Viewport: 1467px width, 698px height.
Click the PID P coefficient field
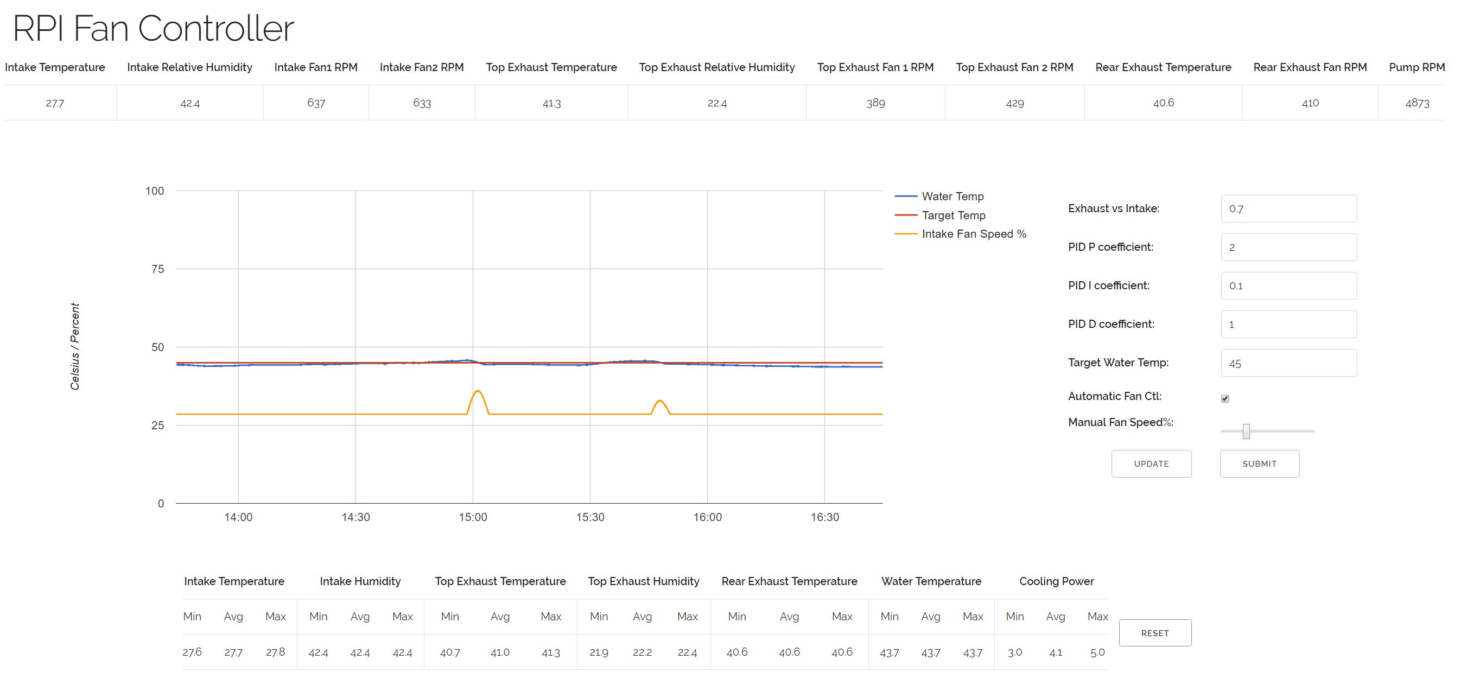[x=1288, y=247]
